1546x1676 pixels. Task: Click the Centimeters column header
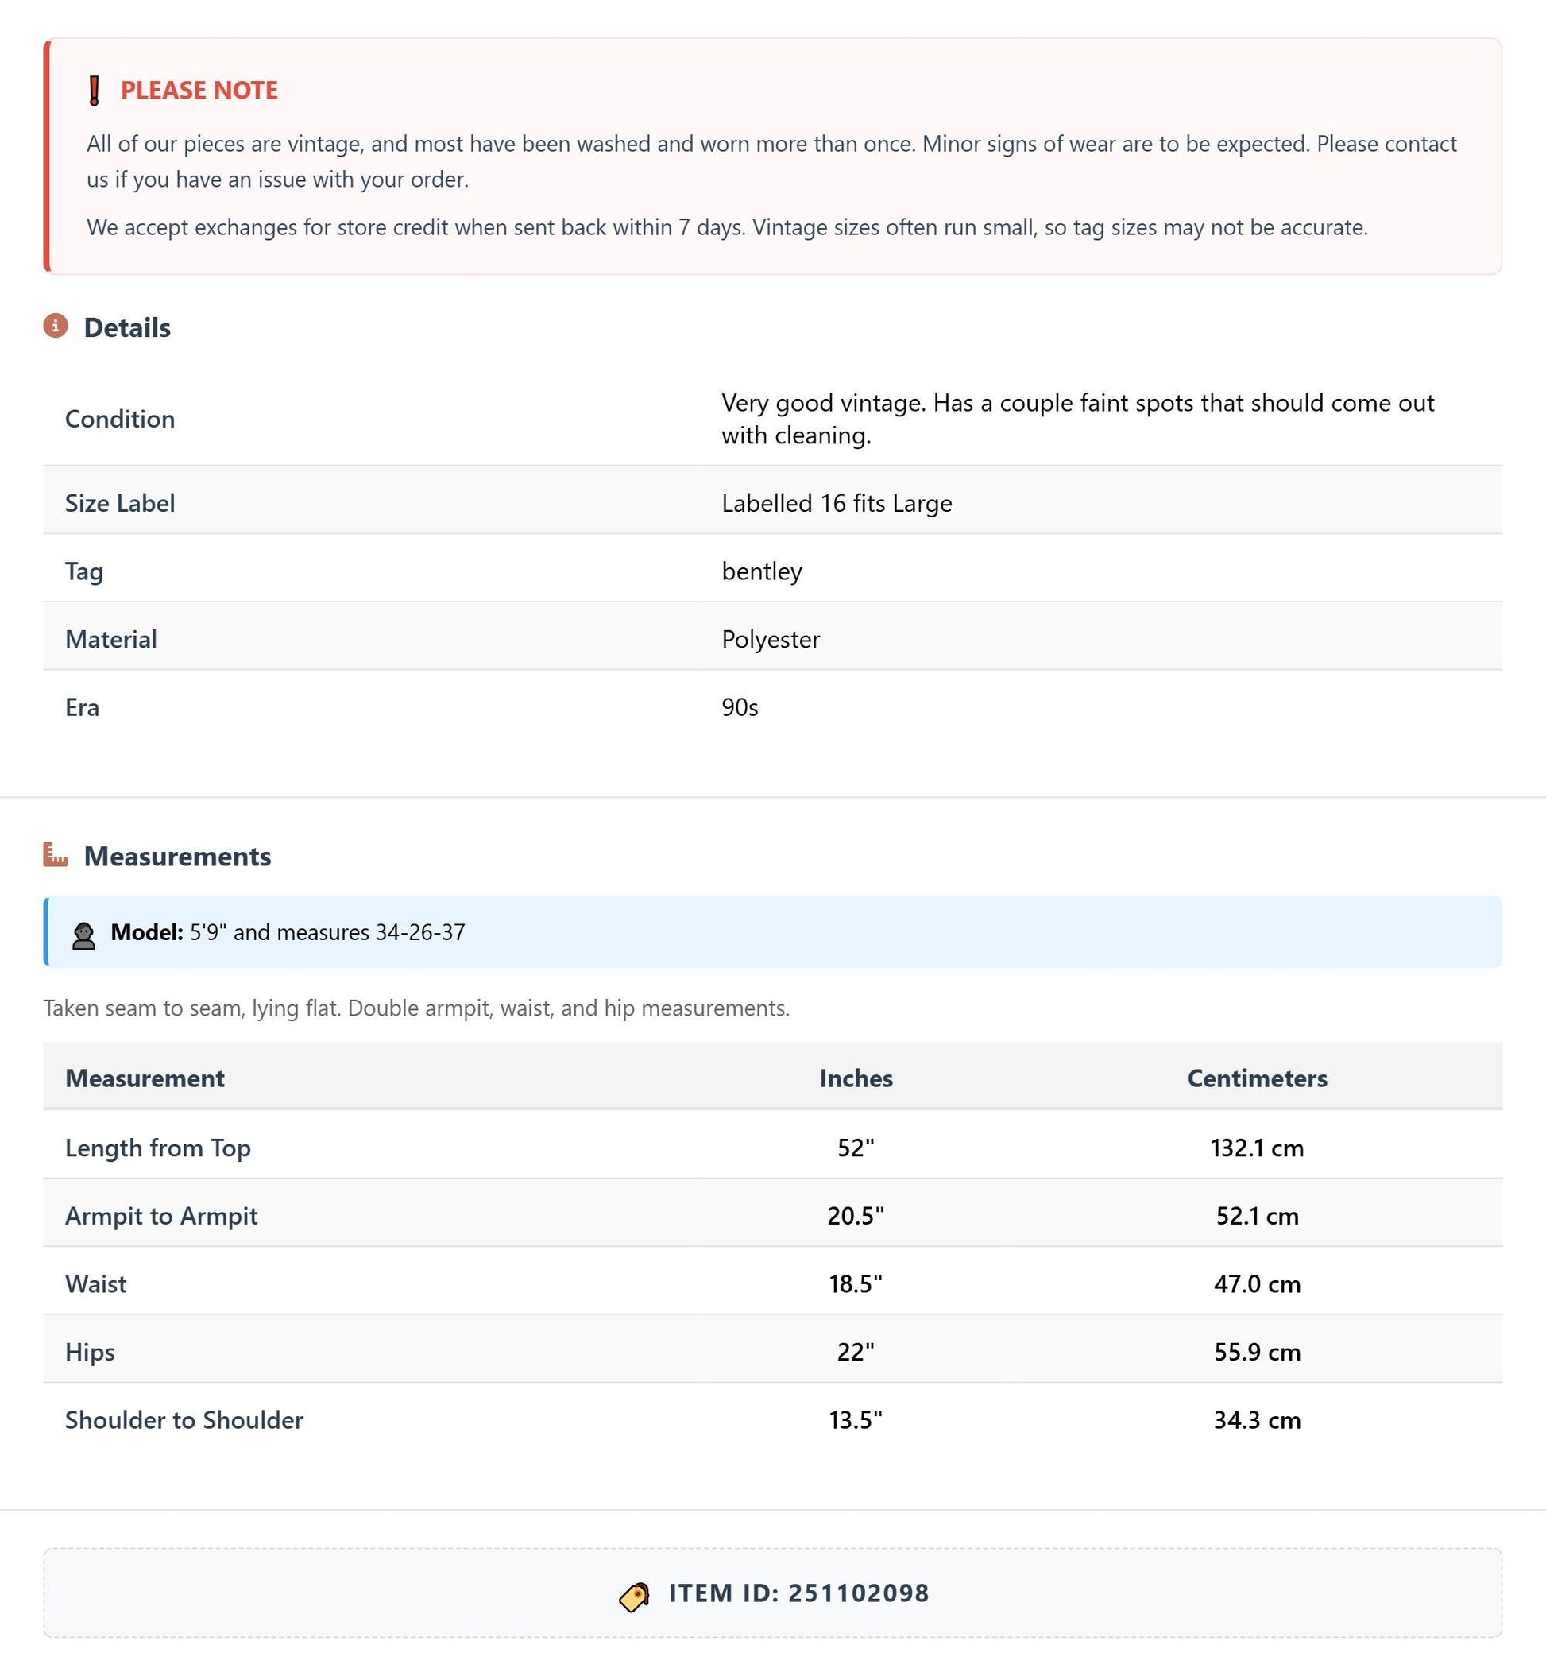click(x=1257, y=1078)
